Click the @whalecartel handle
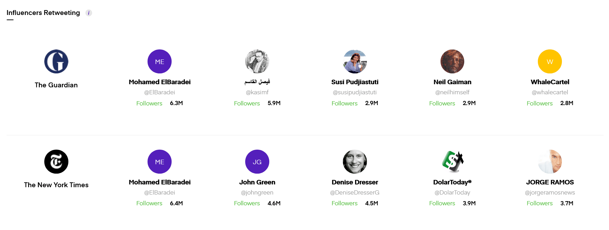 (x=550, y=92)
